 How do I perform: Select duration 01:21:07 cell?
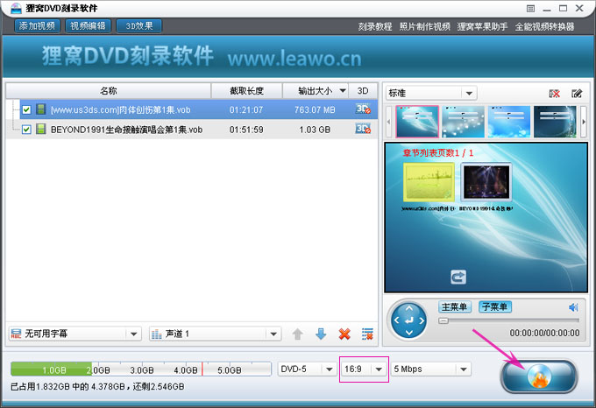[246, 109]
